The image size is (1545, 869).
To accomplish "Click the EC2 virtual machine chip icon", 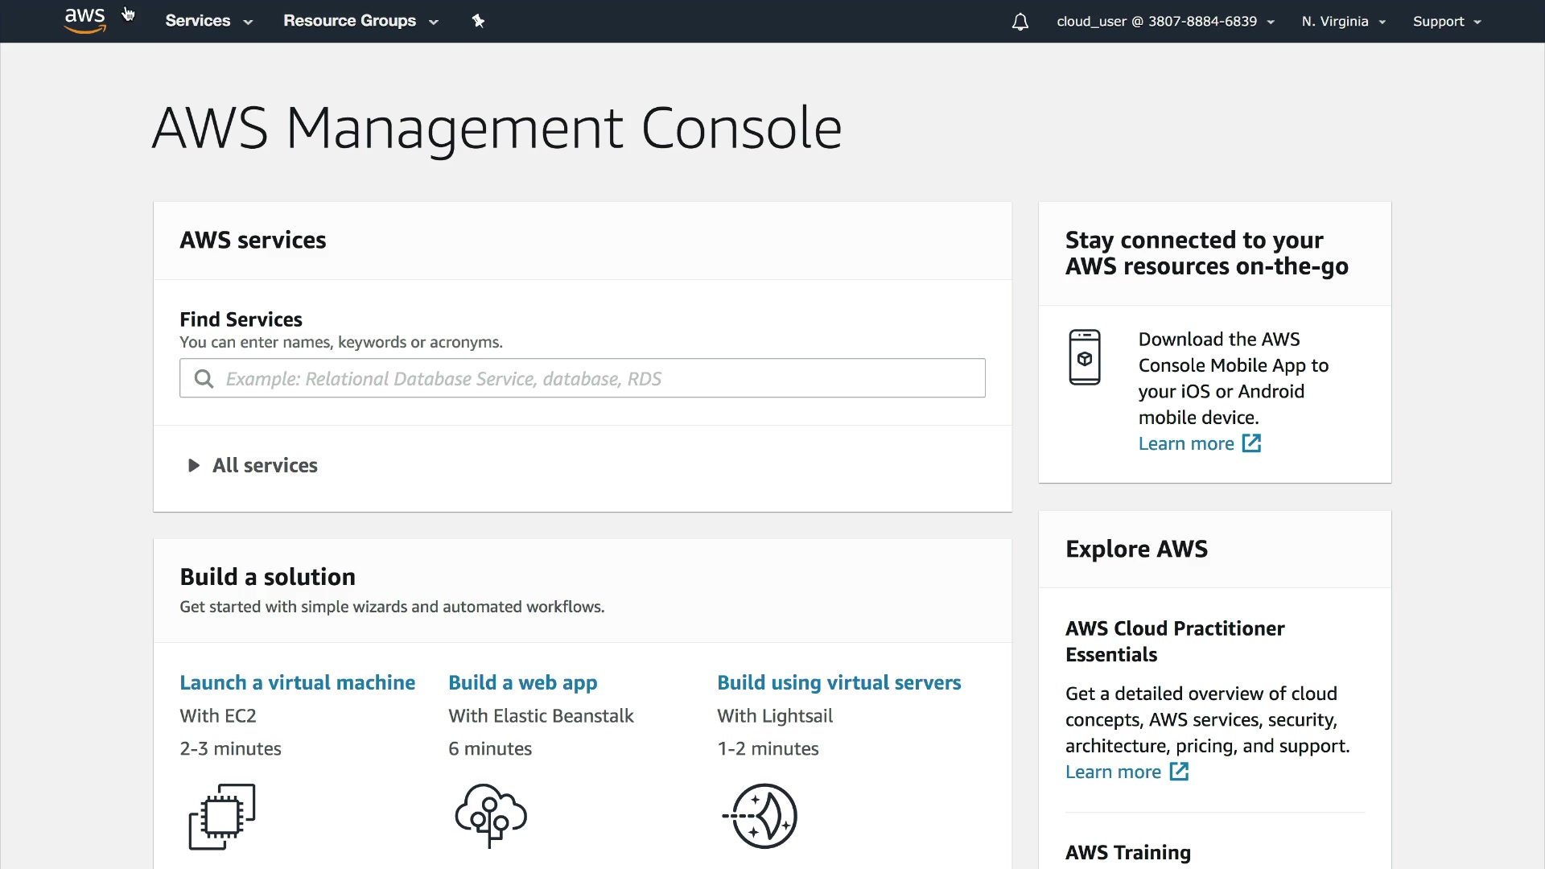I will (x=222, y=816).
